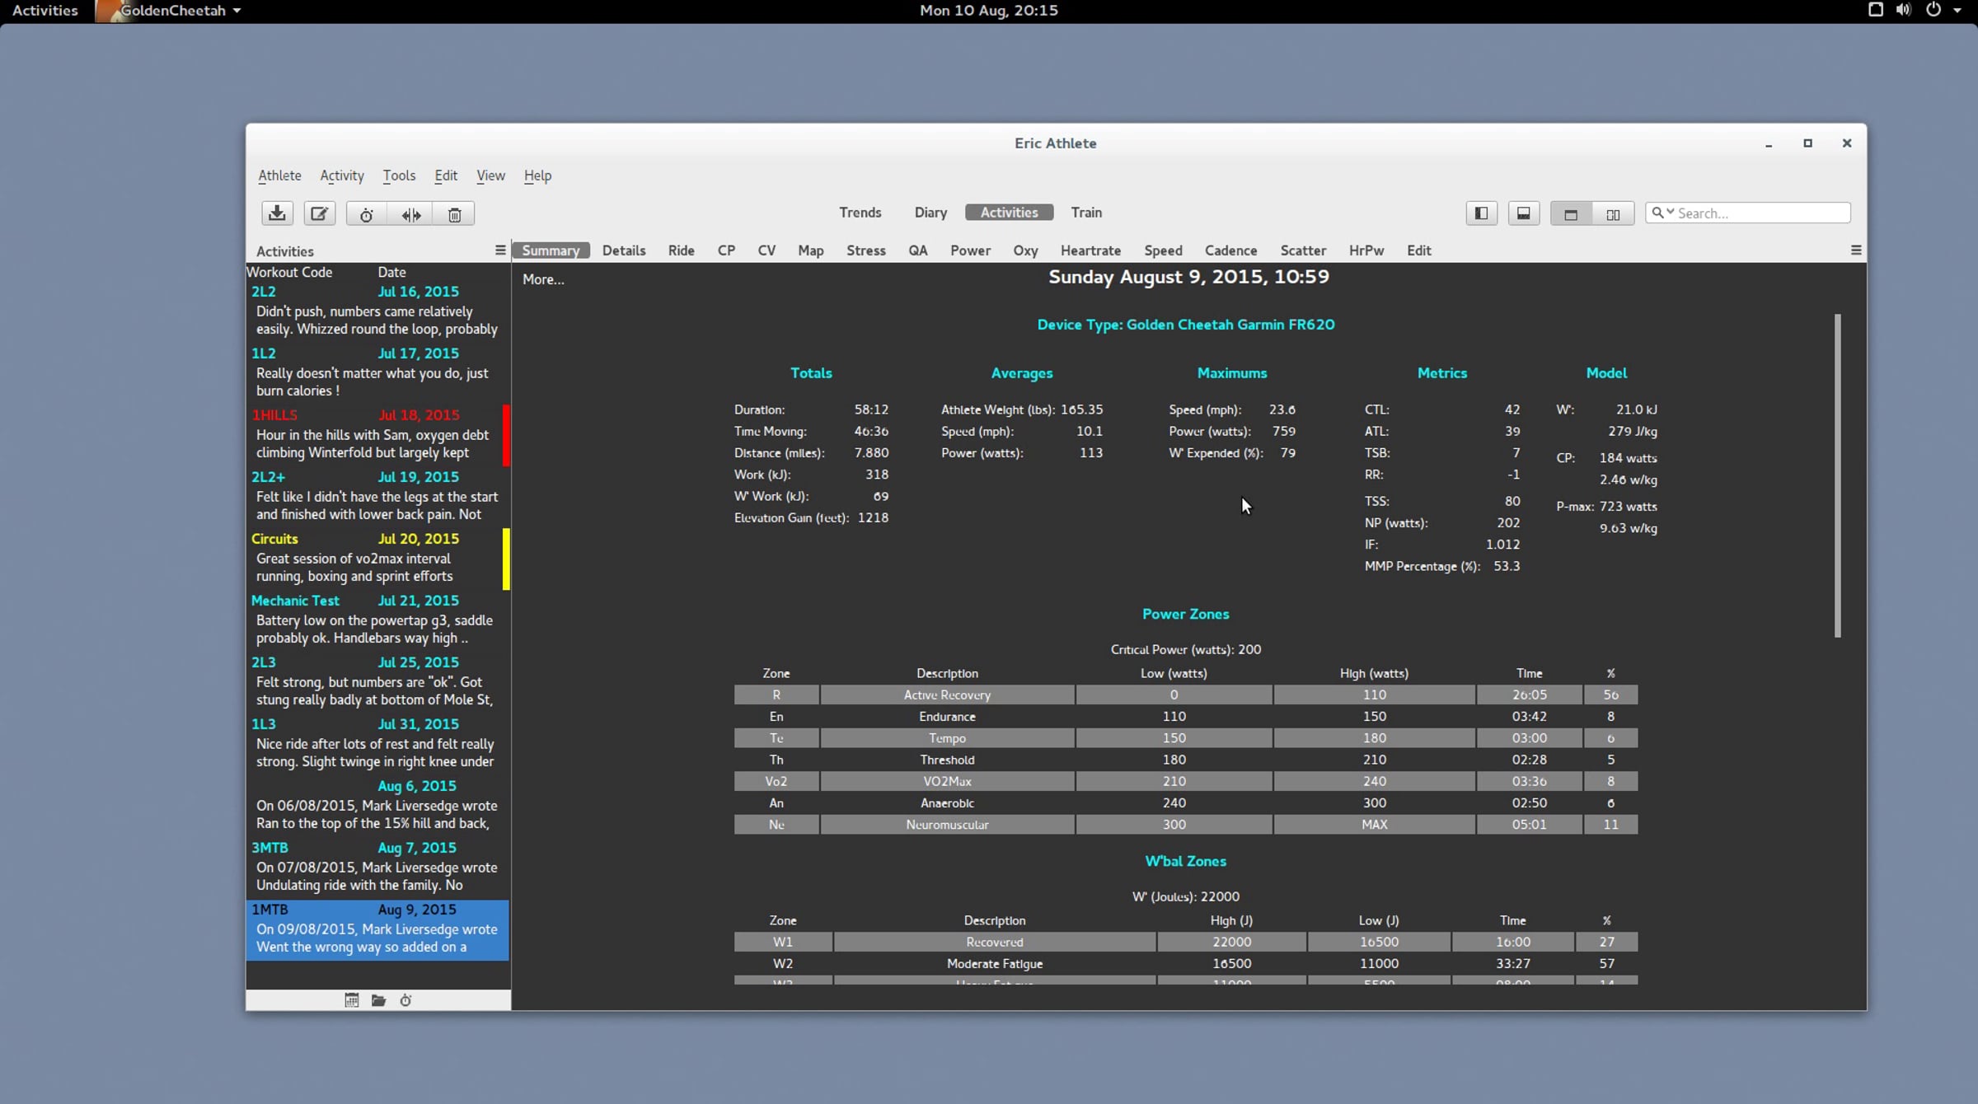Open the CV tab
The width and height of the screenshot is (1978, 1104).
click(x=766, y=250)
